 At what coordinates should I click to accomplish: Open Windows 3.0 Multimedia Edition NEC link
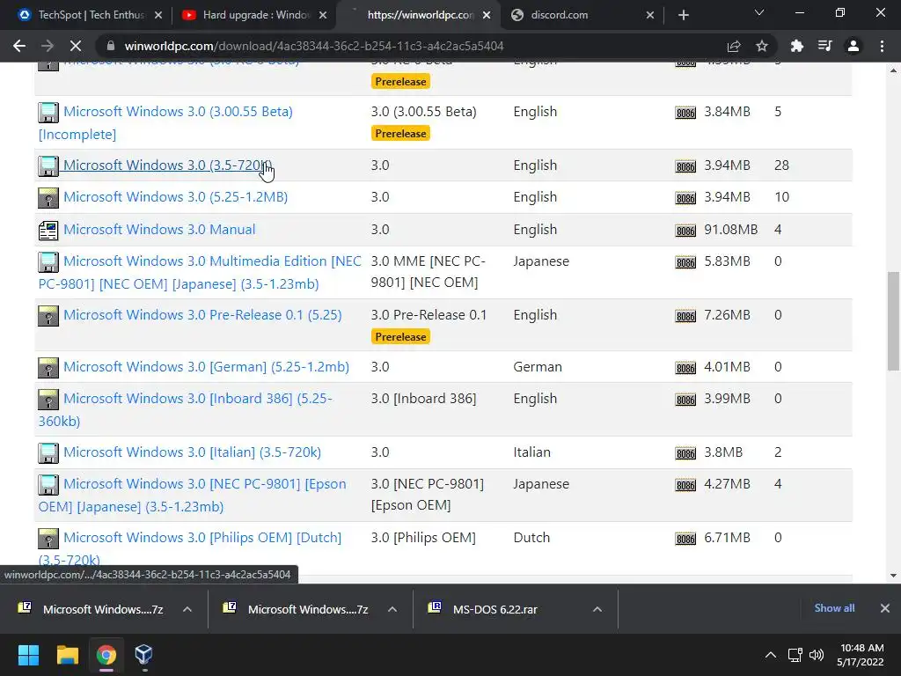point(200,273)
